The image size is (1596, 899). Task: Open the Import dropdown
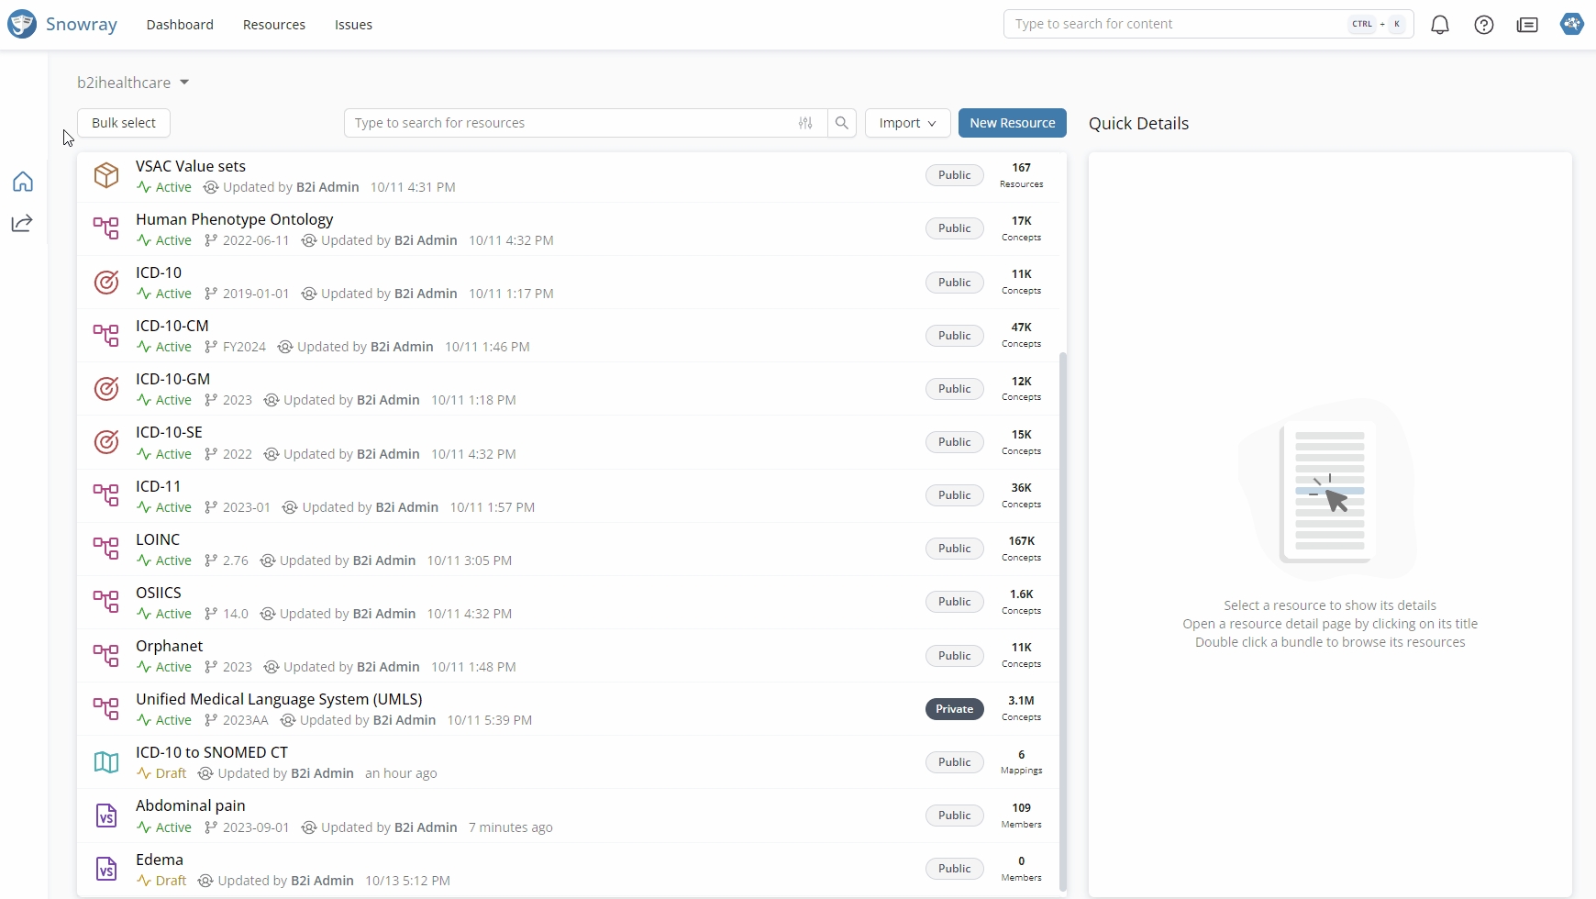point(907,123)
